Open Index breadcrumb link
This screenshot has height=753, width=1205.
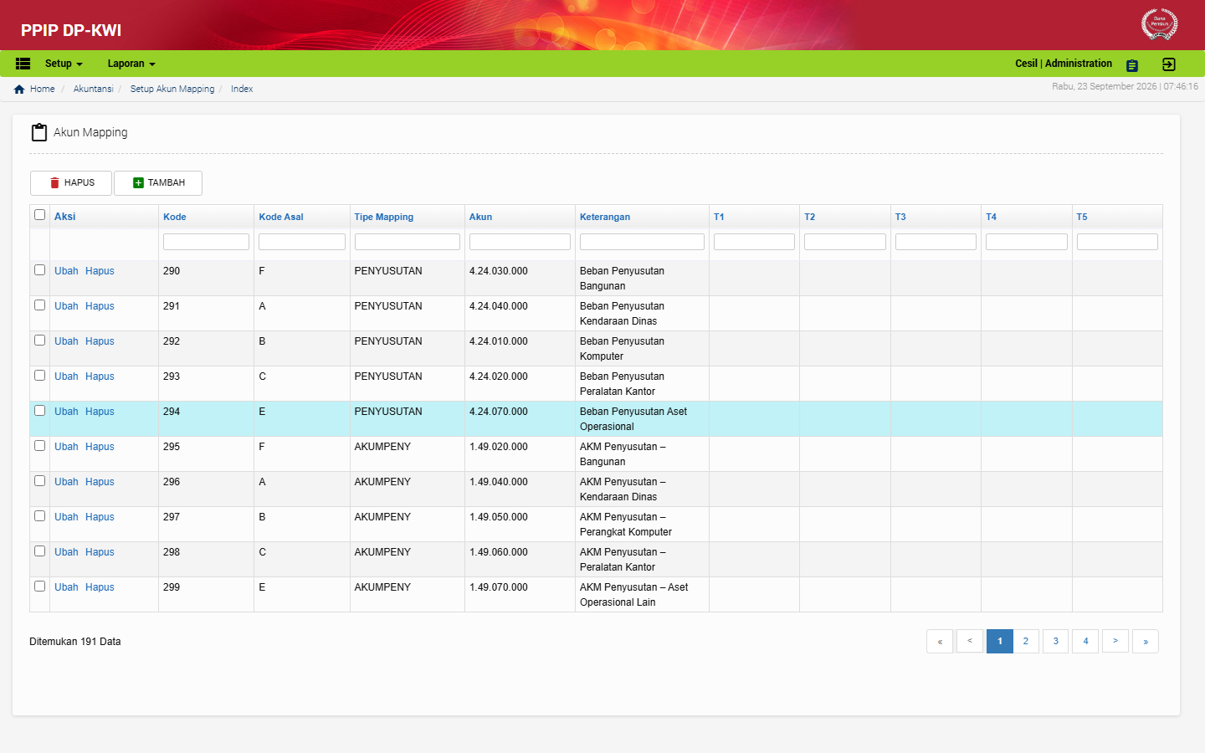pyautogui.click(x=242, y=90)
